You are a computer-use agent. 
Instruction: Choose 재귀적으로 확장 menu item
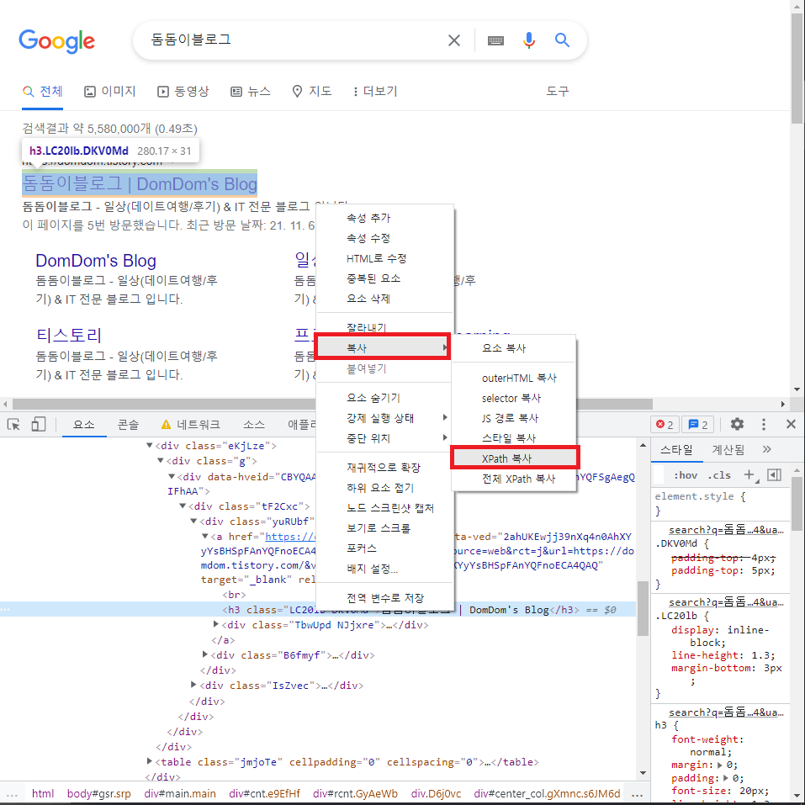385,467
